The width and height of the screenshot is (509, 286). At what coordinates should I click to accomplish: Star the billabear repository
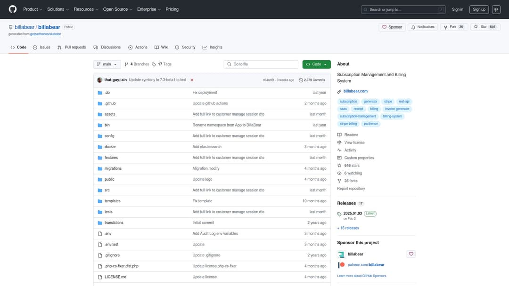click(x=485, y=27)
